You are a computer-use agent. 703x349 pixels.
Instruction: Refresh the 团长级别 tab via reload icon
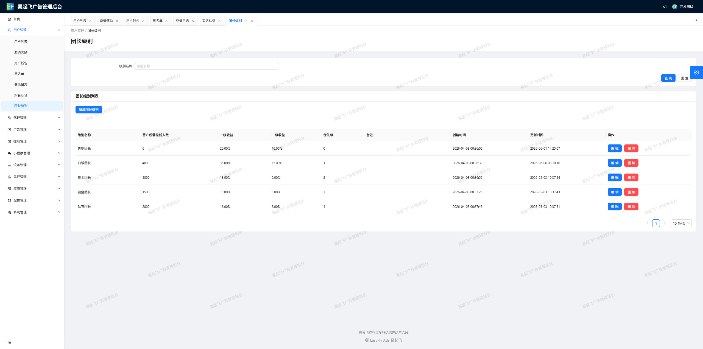point(246,21)
